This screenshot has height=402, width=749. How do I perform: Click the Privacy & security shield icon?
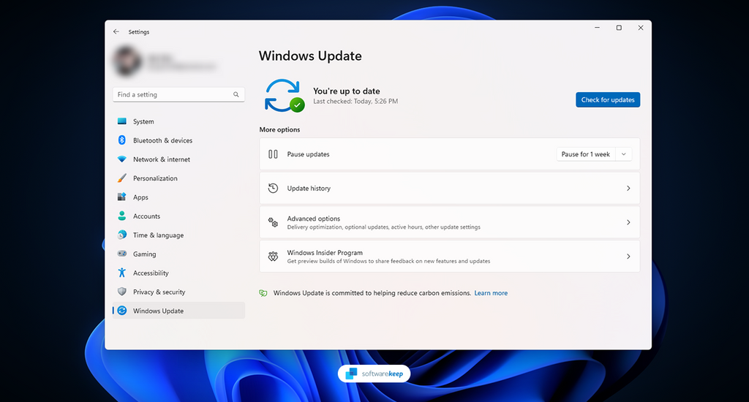[122, 291]
